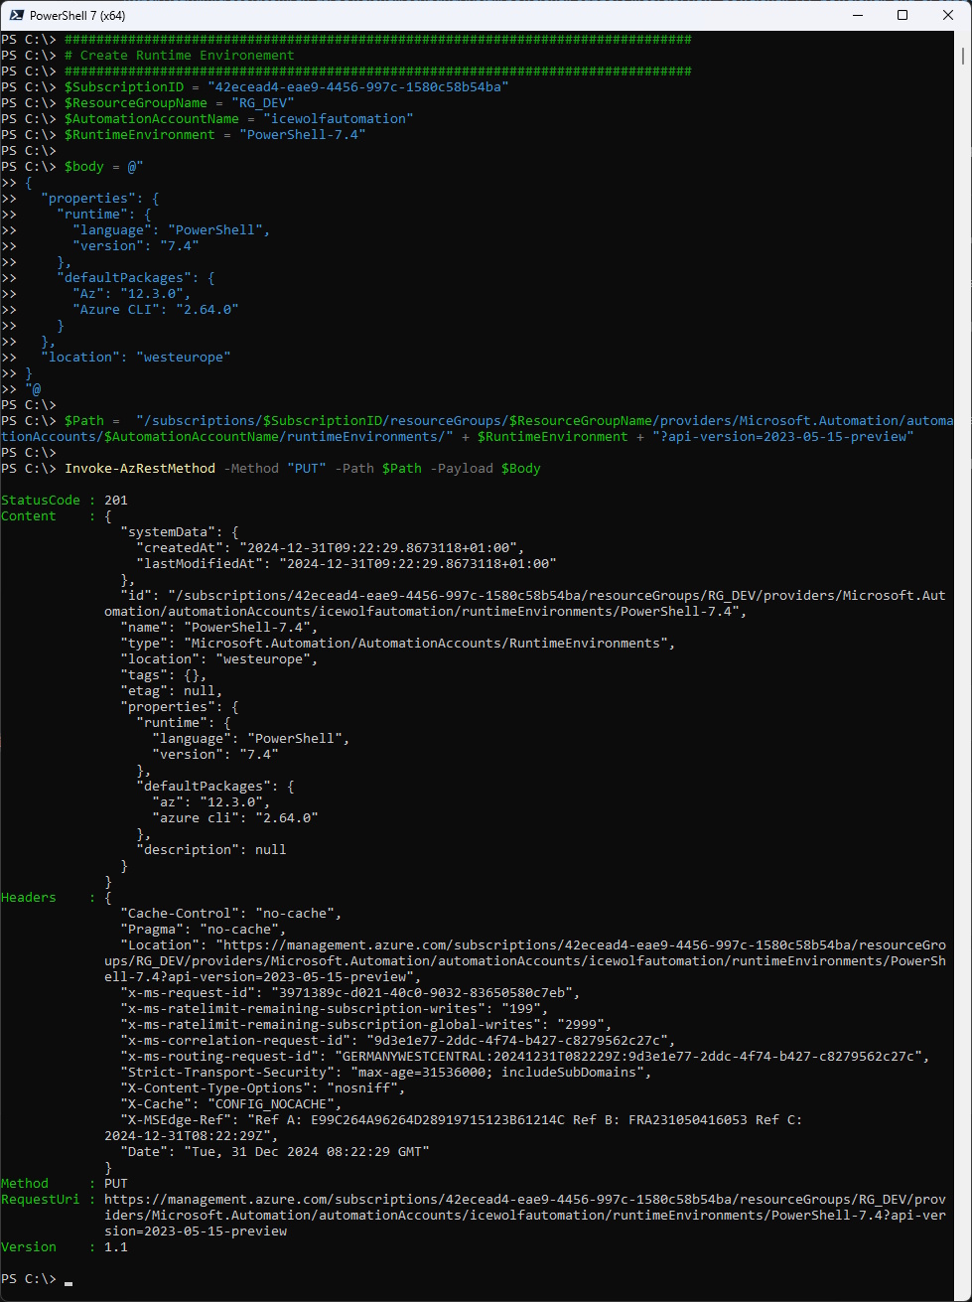Click the "azure cli": "2.64.0" output line
972x1302 pixels.
(235, 818)
